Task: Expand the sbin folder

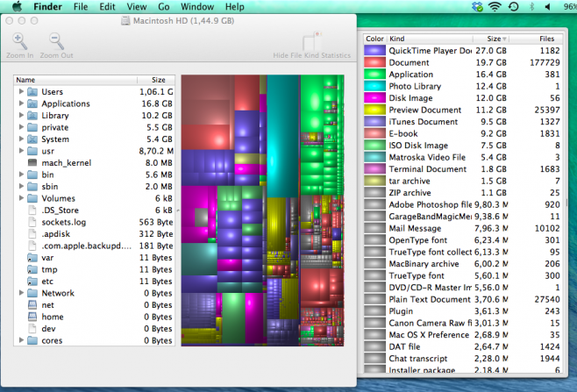Action: [21, 186]
